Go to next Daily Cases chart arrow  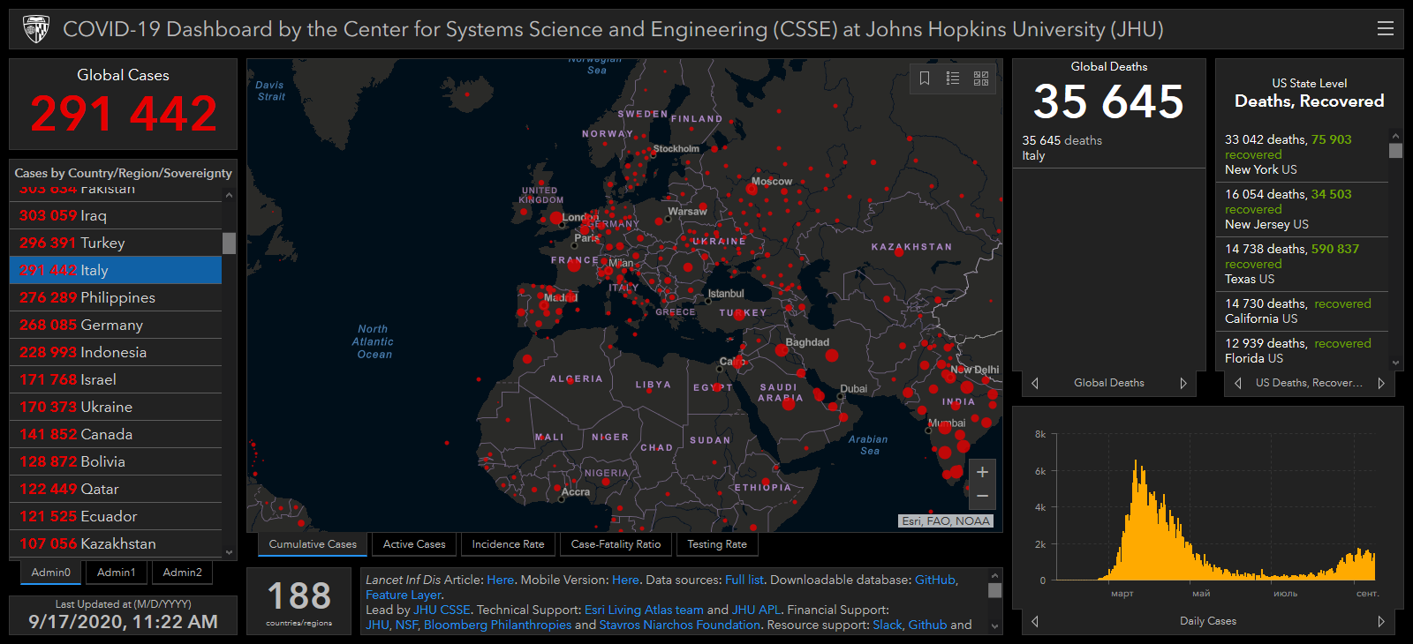(x=1381, y=621)
